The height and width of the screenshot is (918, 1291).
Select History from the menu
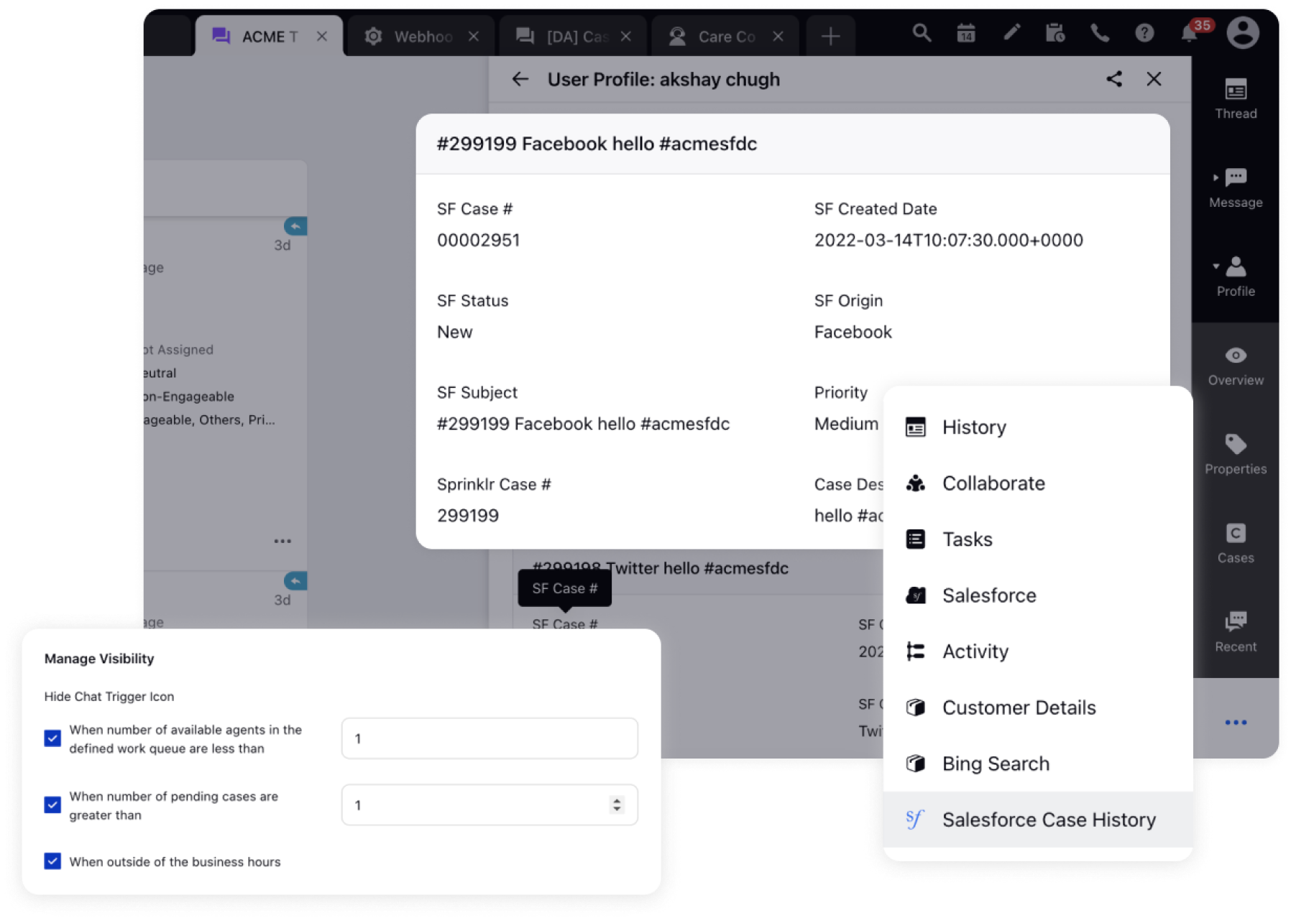(x=1038, y=427)
